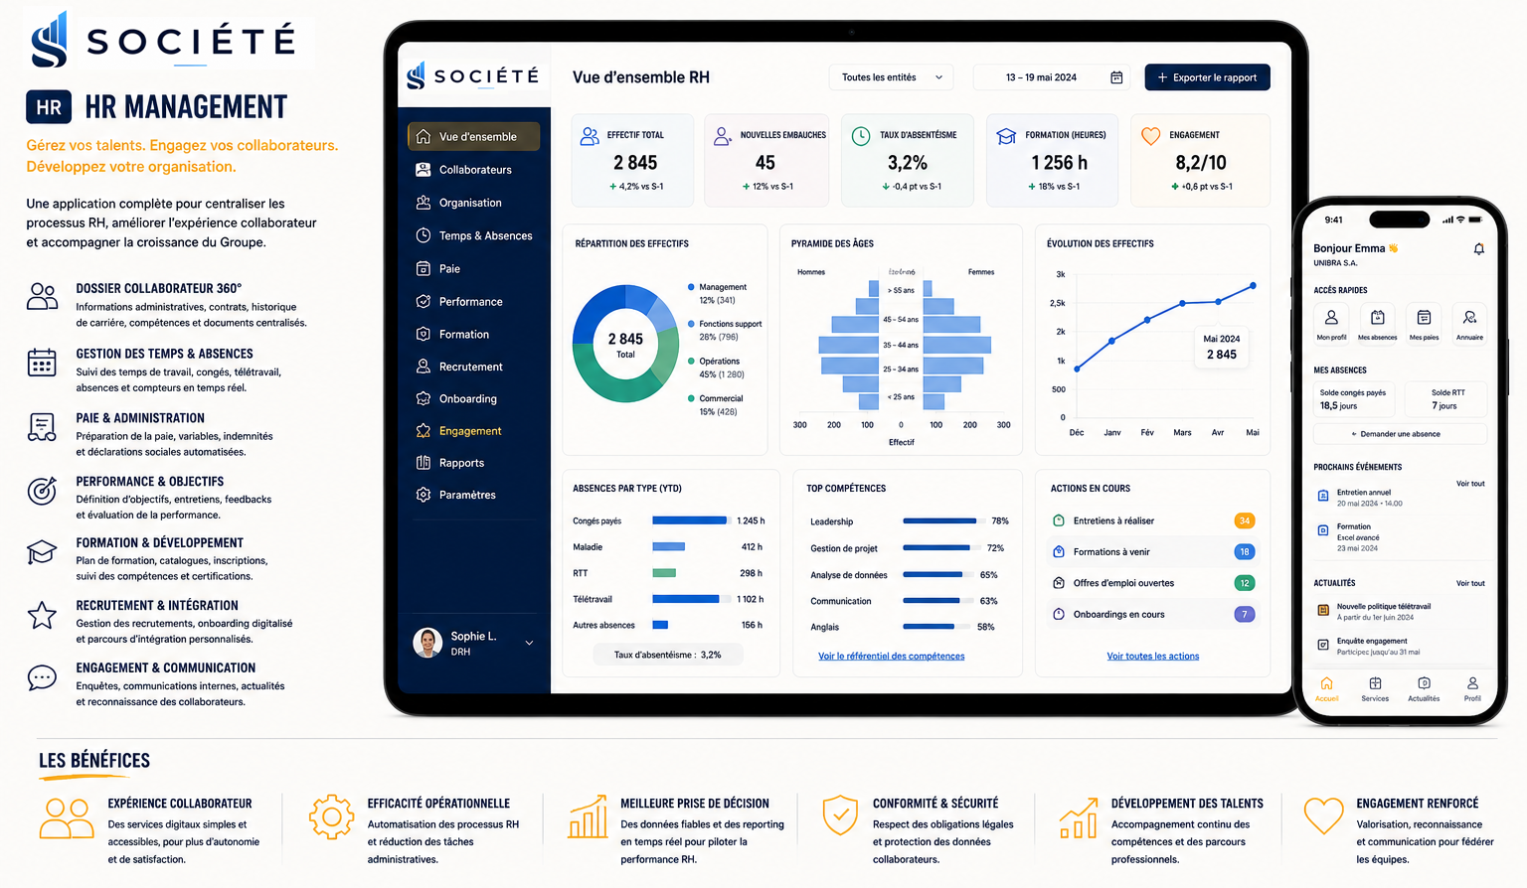Click the Onboarding icon in the sidebar

pos(424,398)
